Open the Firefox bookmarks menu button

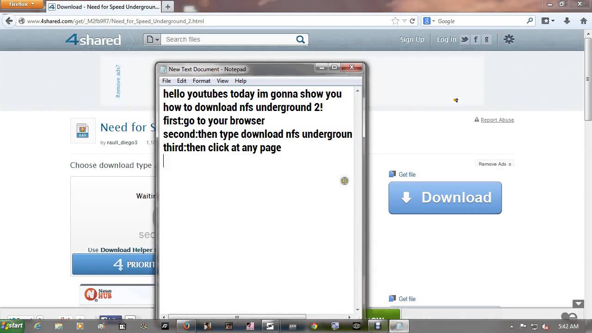pos(548,21)
